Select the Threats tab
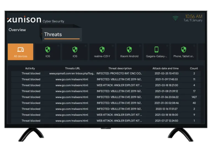 click(62, 34)
